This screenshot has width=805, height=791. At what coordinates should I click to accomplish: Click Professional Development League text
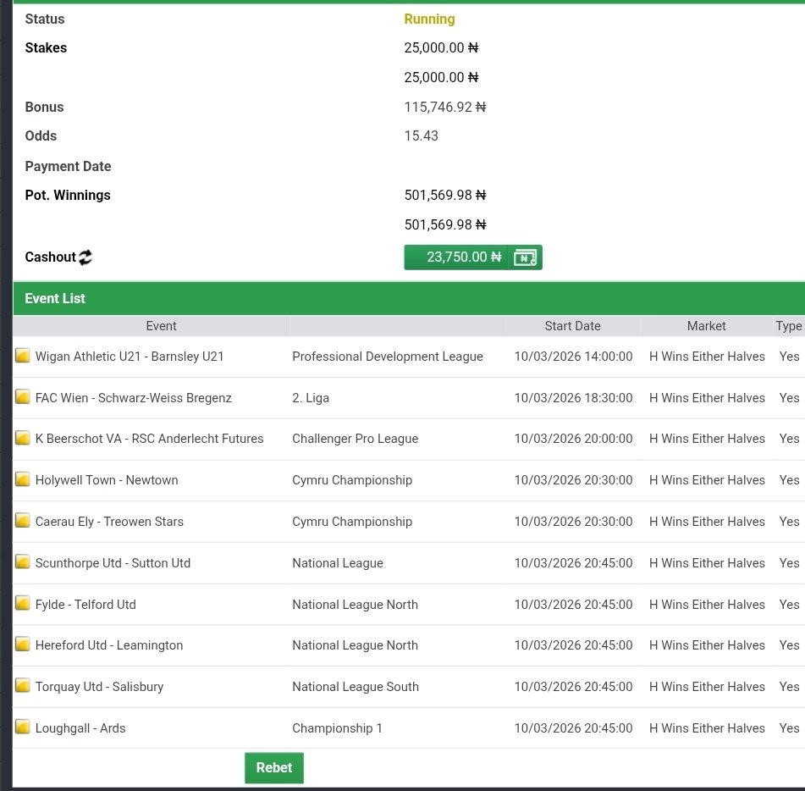[x=388, y=357]
